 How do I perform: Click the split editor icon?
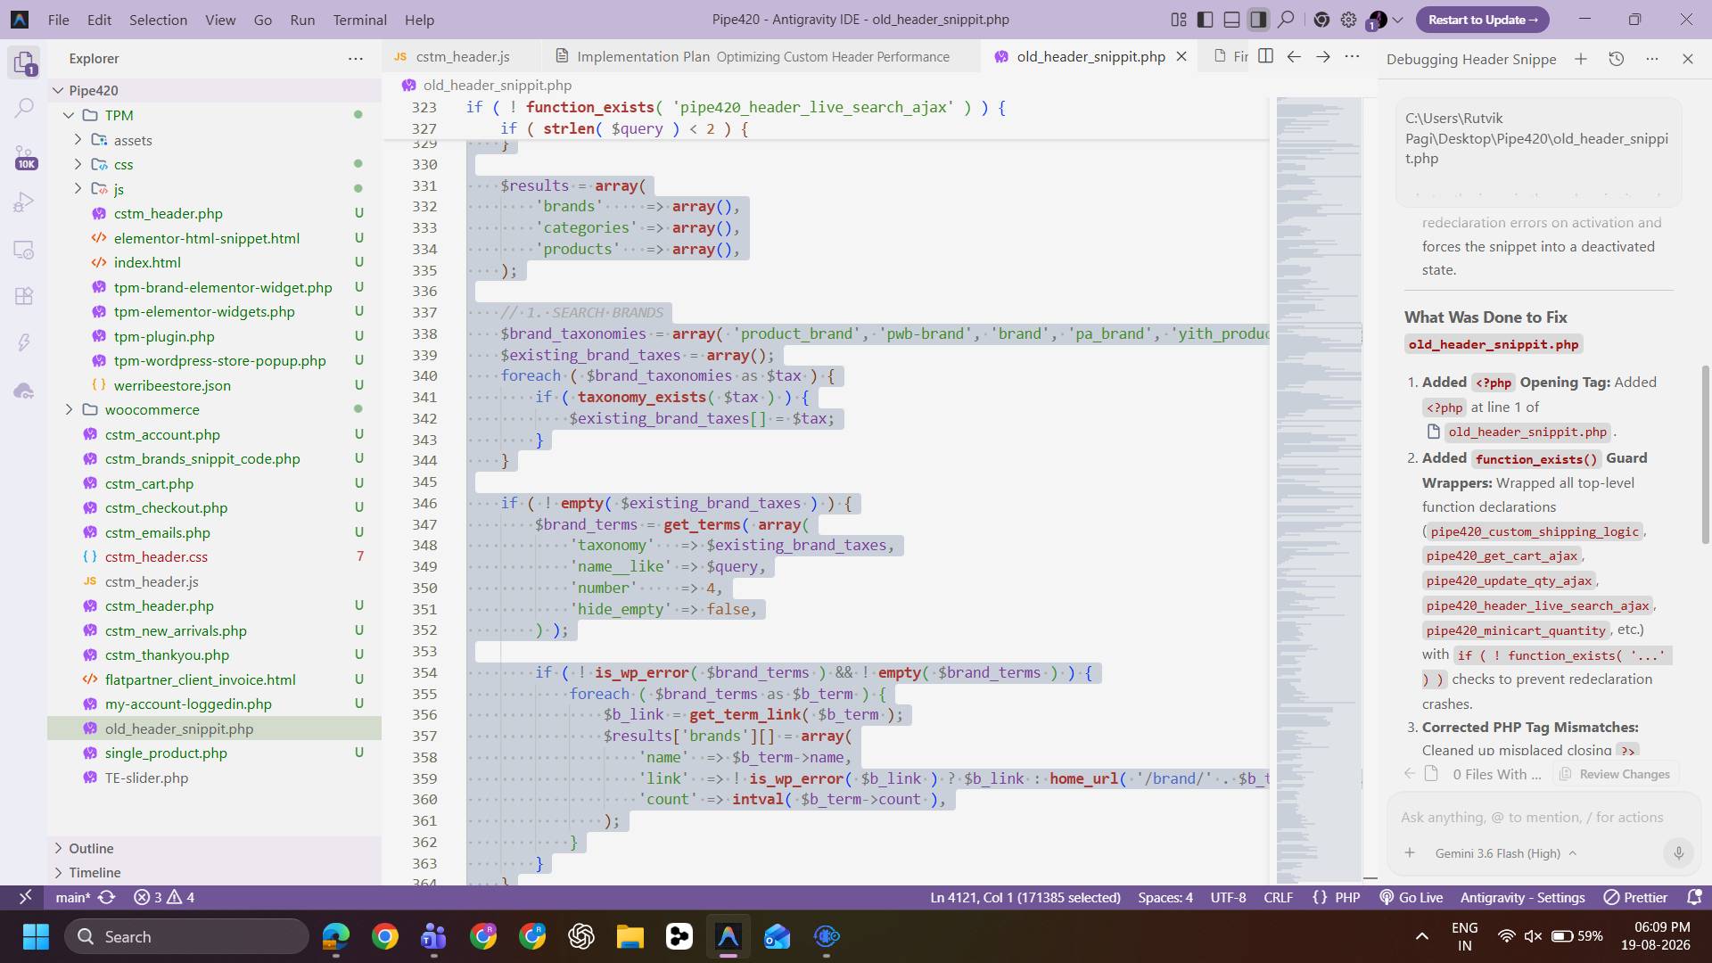[1265, 56]
